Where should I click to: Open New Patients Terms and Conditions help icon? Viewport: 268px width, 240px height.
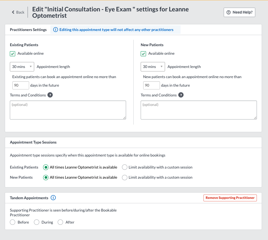[x=181, y=95]
